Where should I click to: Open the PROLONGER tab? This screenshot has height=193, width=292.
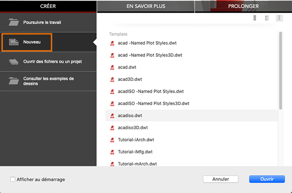[244, 6]
